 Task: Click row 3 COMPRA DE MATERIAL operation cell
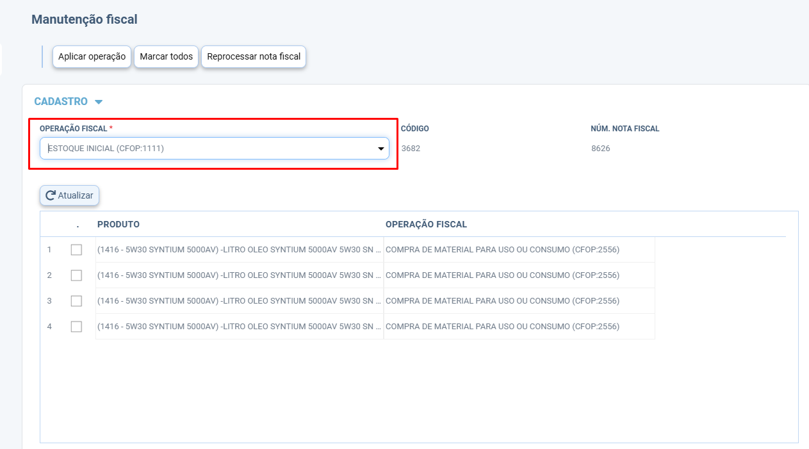[x=519, y=301]
